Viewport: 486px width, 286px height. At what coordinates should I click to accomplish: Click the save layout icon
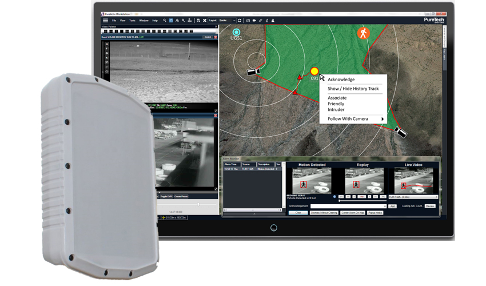[198, 21]
